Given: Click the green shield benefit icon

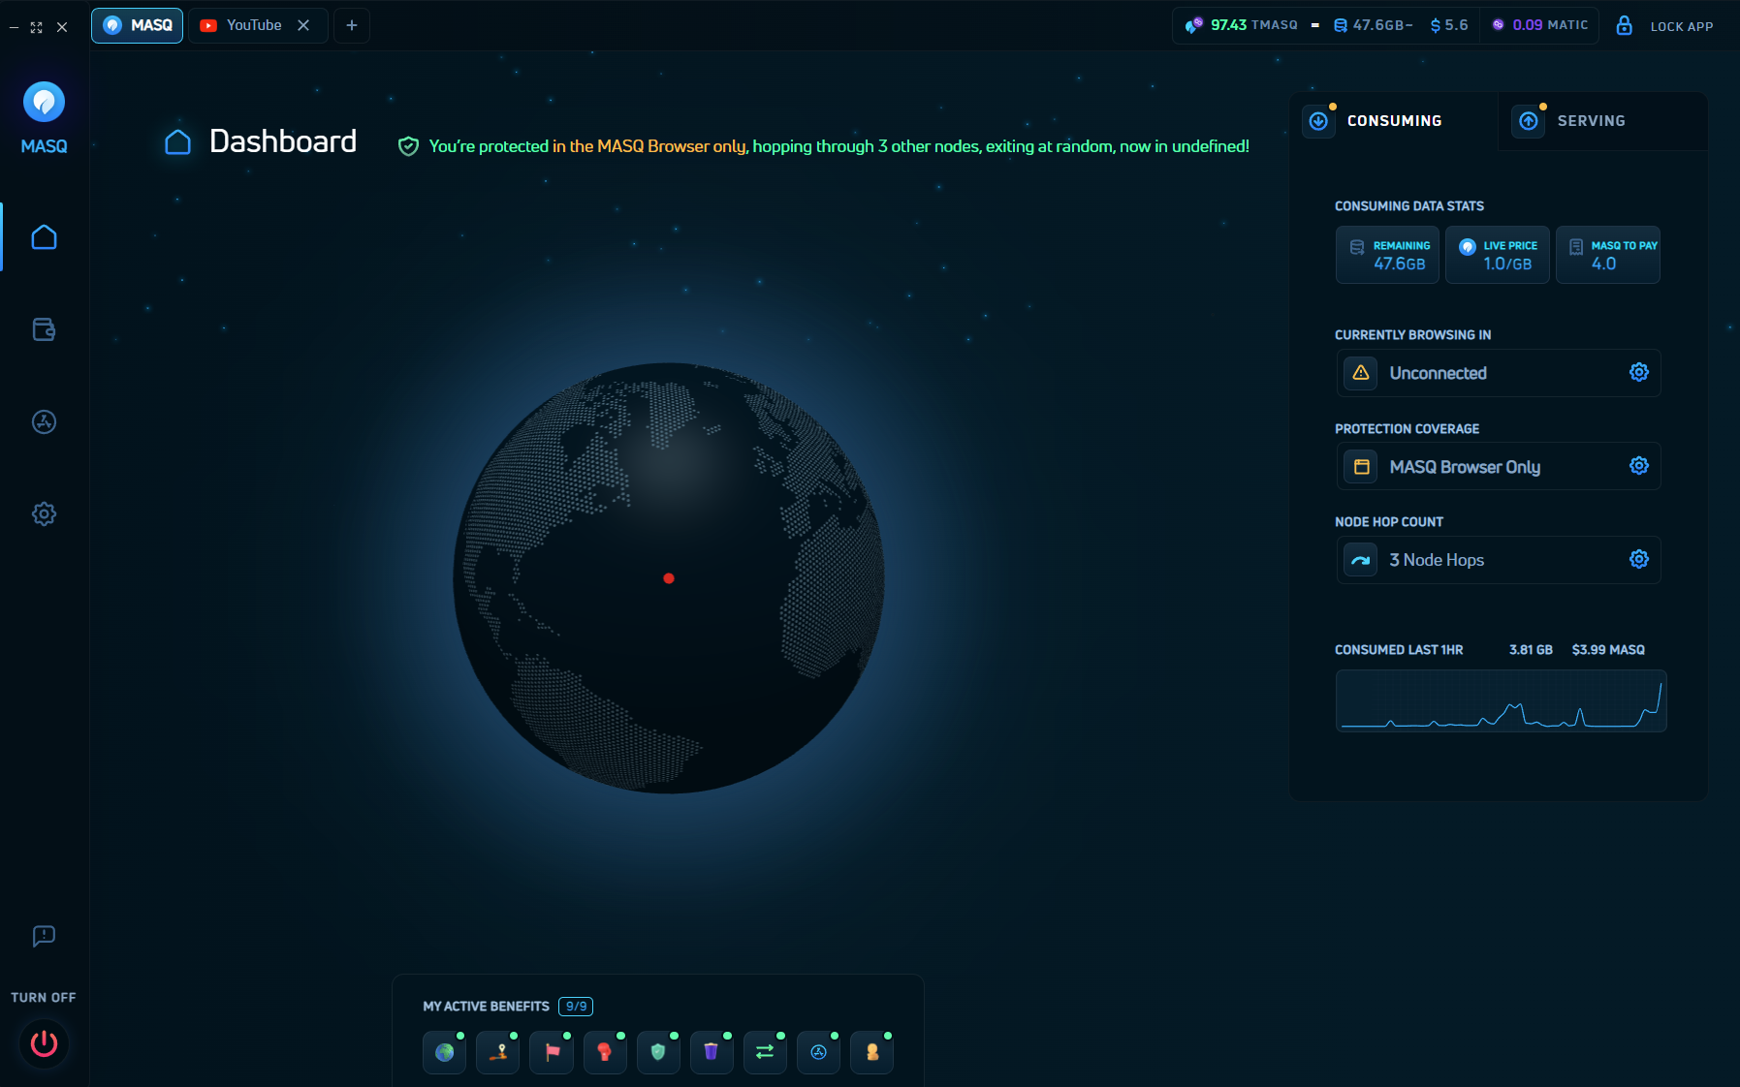Looking at the screenshot, I should coord(658,1052).
